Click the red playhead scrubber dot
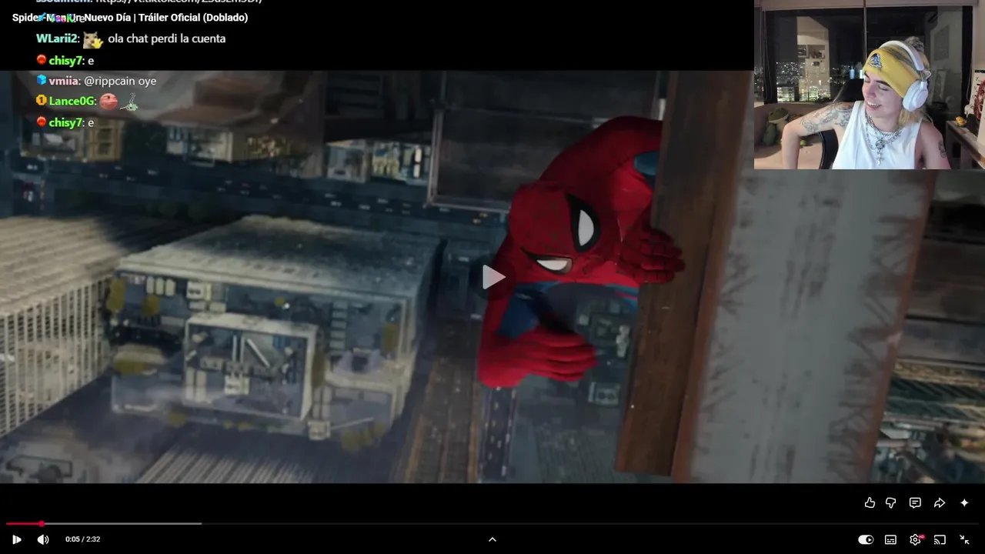Image resolution: width=985 pixels, height=554 pixels. 42,524
